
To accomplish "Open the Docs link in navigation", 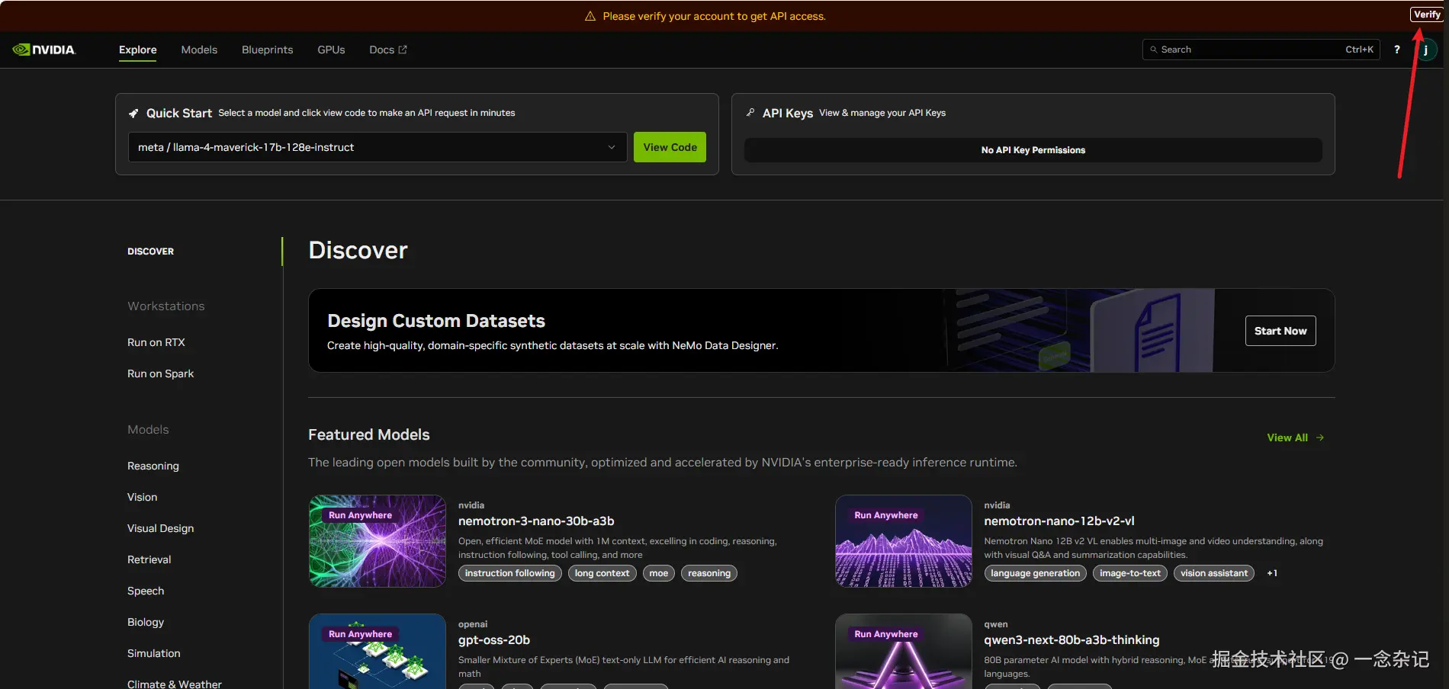I will 388,50.
